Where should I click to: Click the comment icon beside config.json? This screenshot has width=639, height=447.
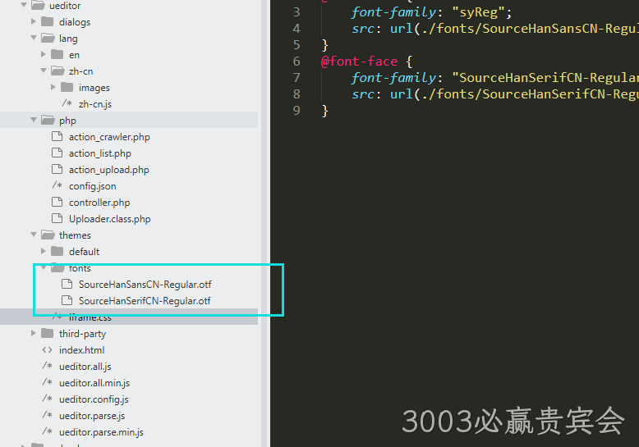point(57,185)
